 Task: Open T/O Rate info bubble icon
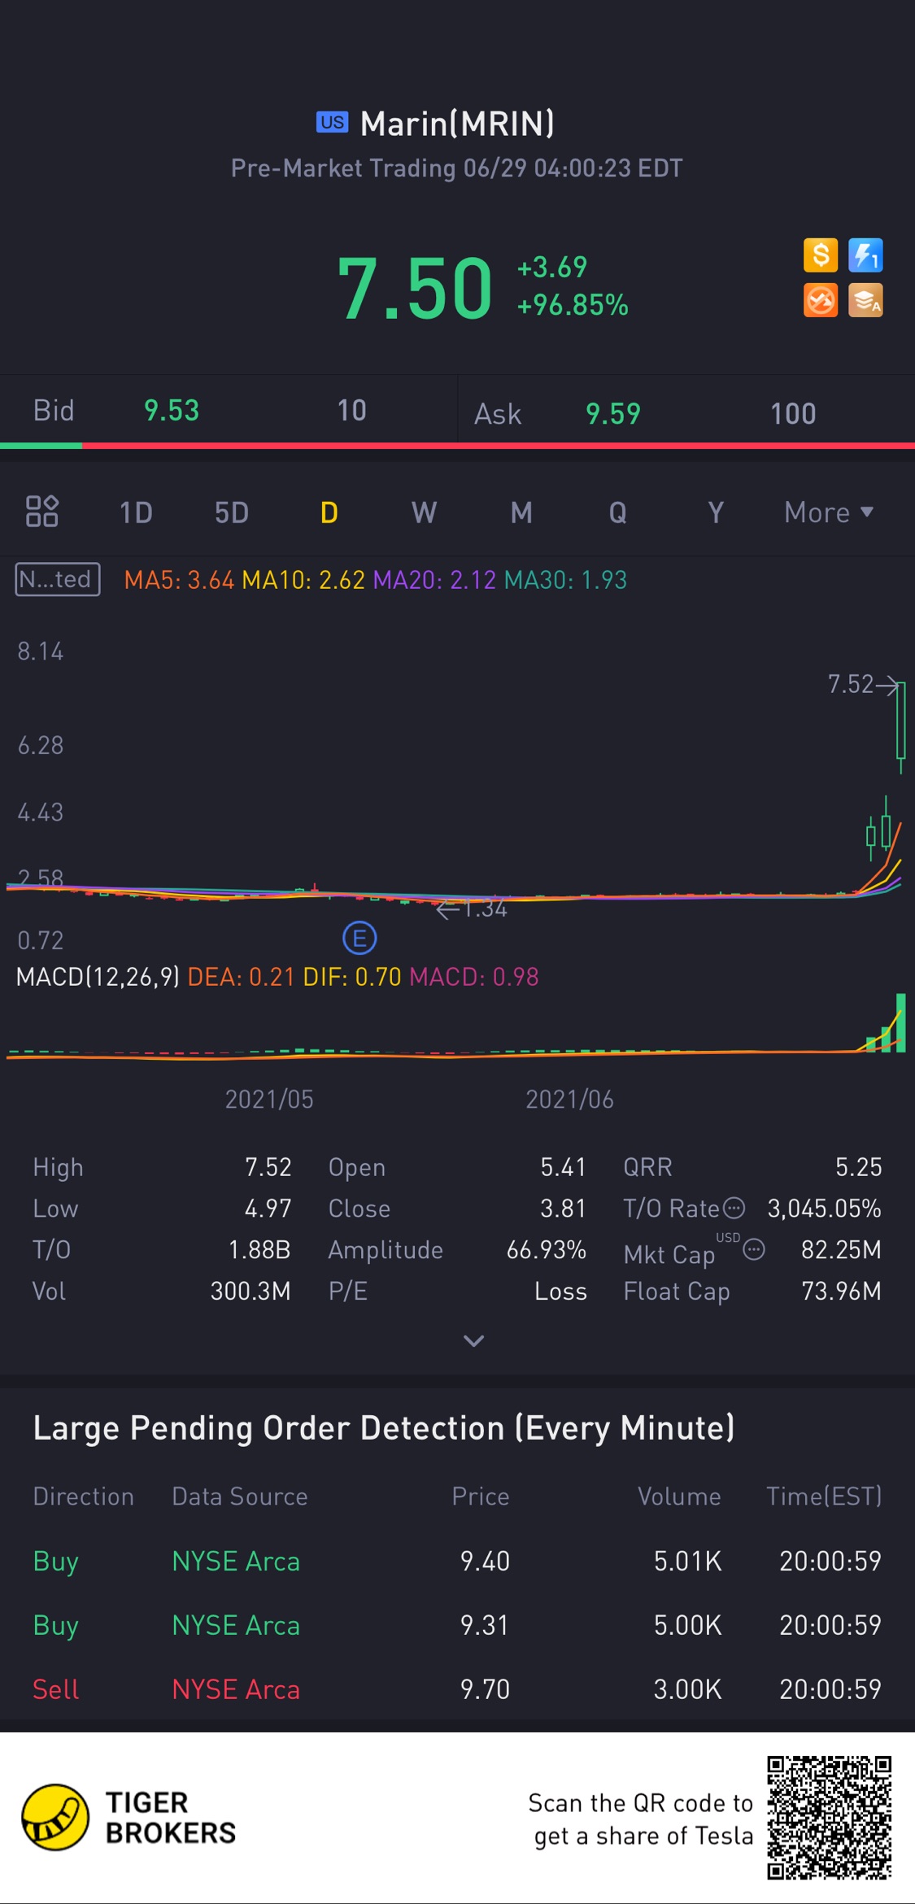pyautogui.click(x=734, y=1208)
